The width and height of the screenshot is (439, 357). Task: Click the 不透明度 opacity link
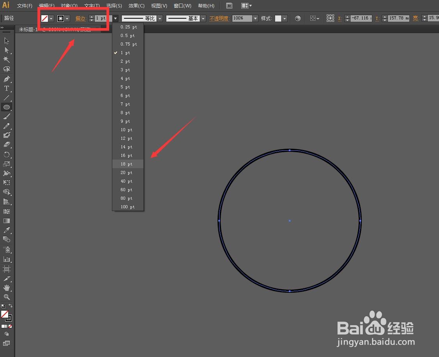[x=219, y=18]
